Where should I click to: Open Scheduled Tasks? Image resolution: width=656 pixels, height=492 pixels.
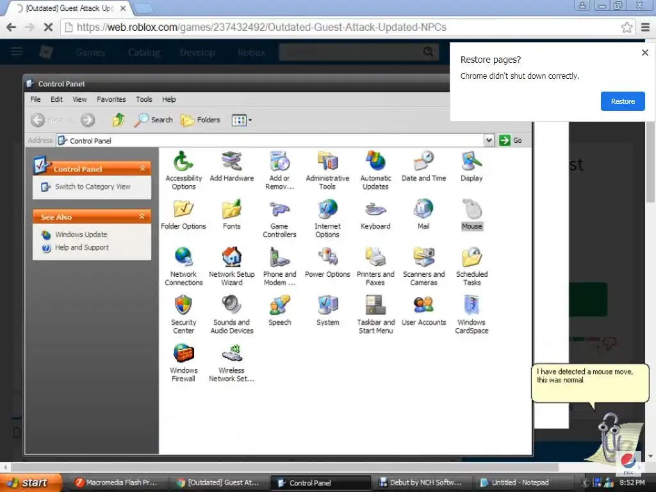coord(471,266)
